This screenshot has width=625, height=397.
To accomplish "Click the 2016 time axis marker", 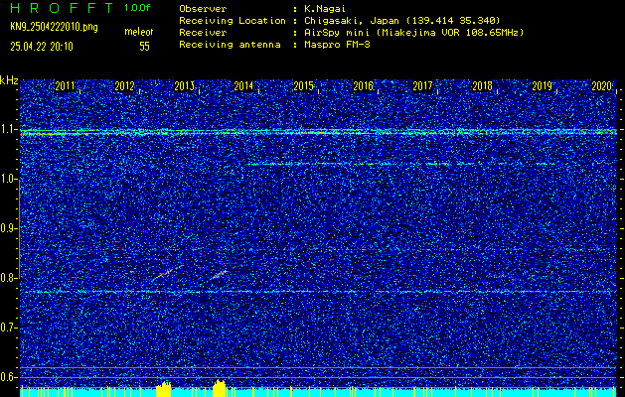I will point(363,86).
